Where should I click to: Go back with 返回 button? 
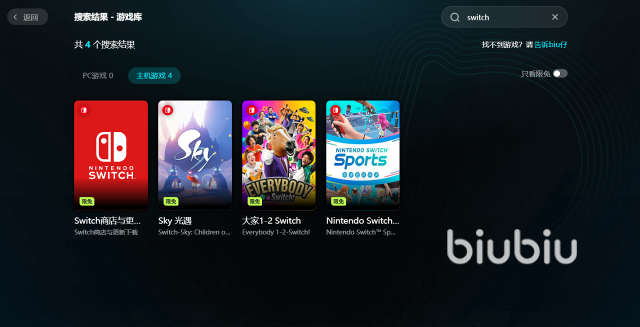(27, 17)
